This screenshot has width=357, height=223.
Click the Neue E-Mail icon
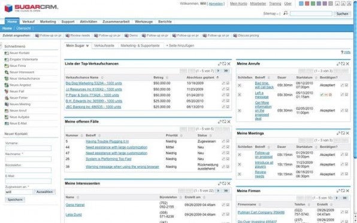click(7, 123)
